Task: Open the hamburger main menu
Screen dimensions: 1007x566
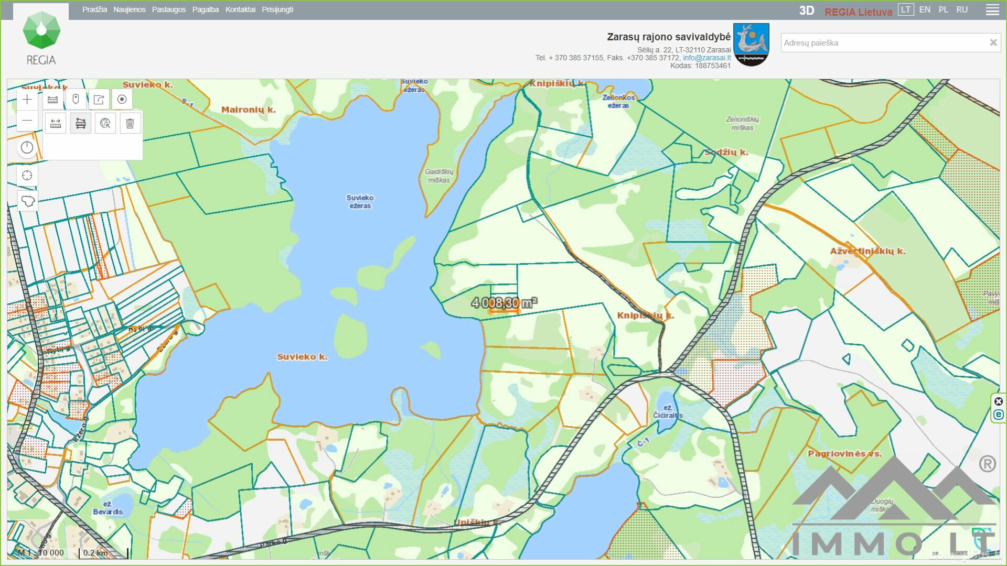Action: pos(992,10)
